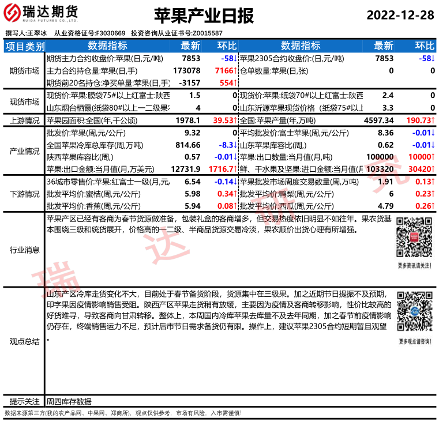Click the red 1716.7↑ change value
Image resolution: width=439 pixels, height=422 pixels.
[223, 169]
